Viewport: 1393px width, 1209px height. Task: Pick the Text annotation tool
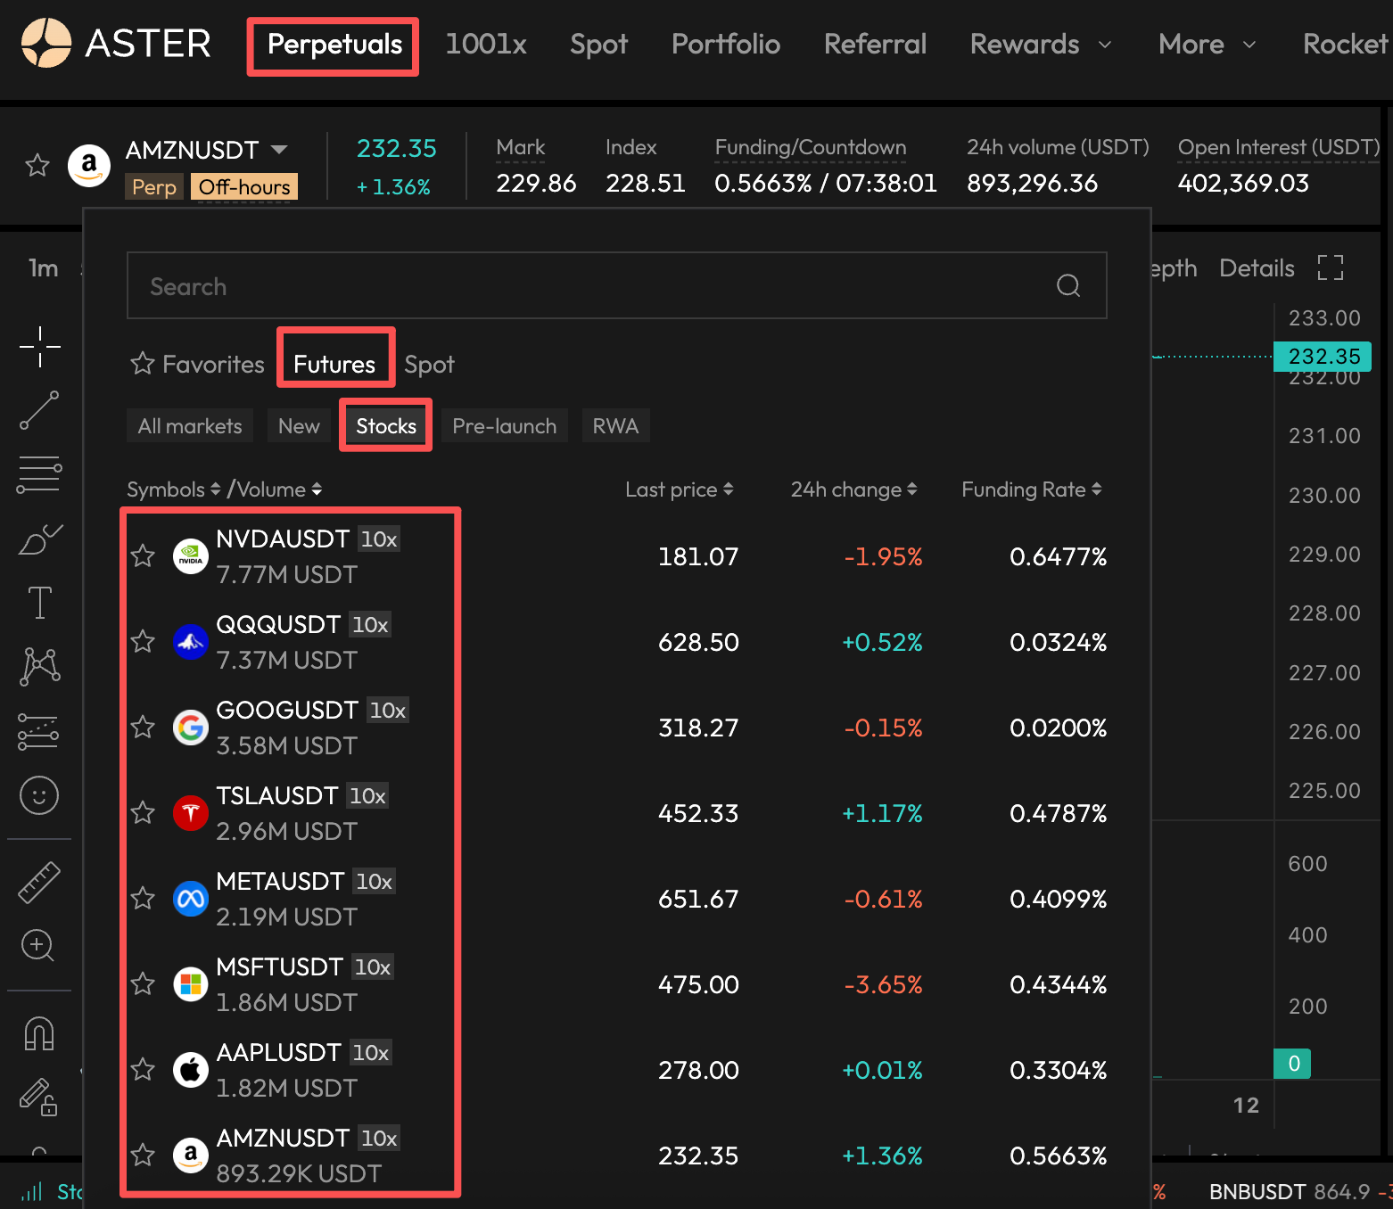[39, 603]
